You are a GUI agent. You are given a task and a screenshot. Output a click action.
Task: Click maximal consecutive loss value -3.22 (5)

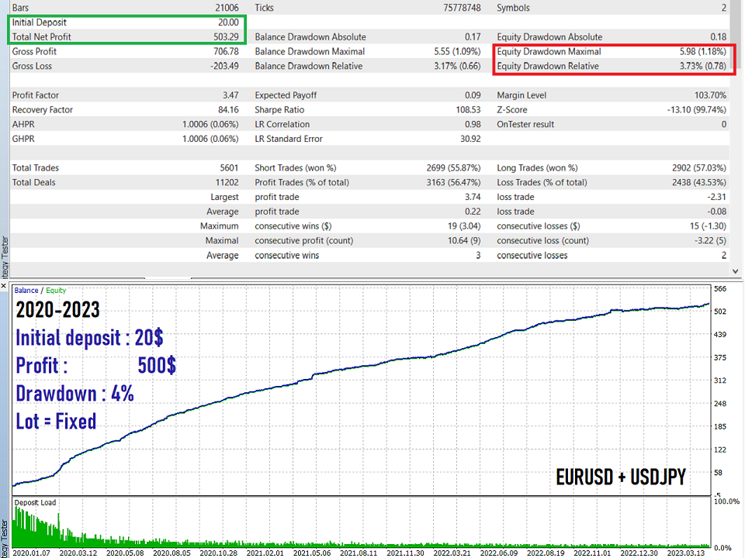(710, 240)
